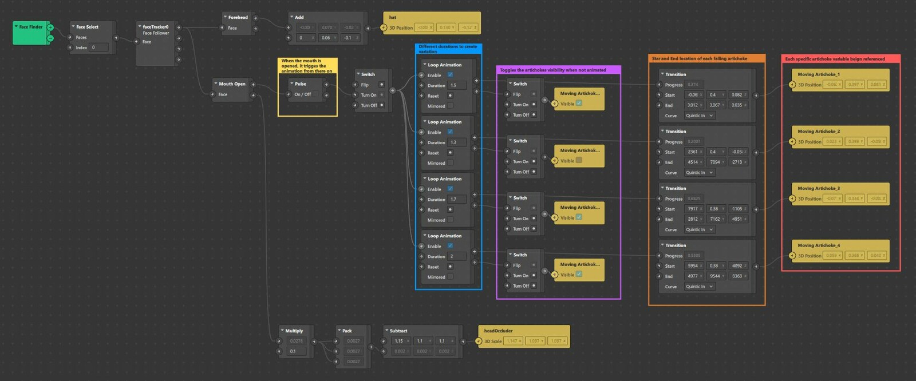Image resolution: width=916 pixels, height=381 pixels.
Task: Click Multiply second value field 0.1
Action: tap(297, 351)
